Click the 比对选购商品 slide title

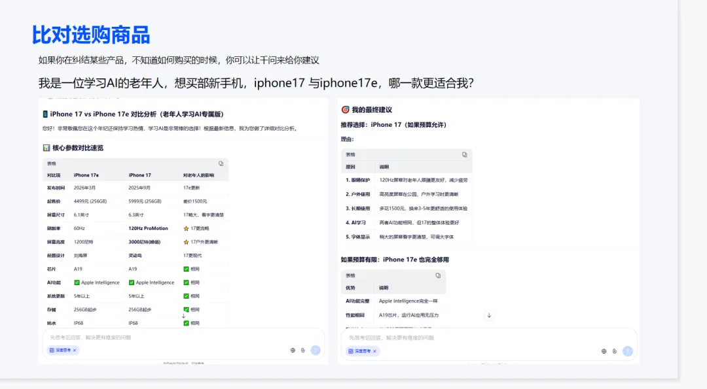click(90, 35)
